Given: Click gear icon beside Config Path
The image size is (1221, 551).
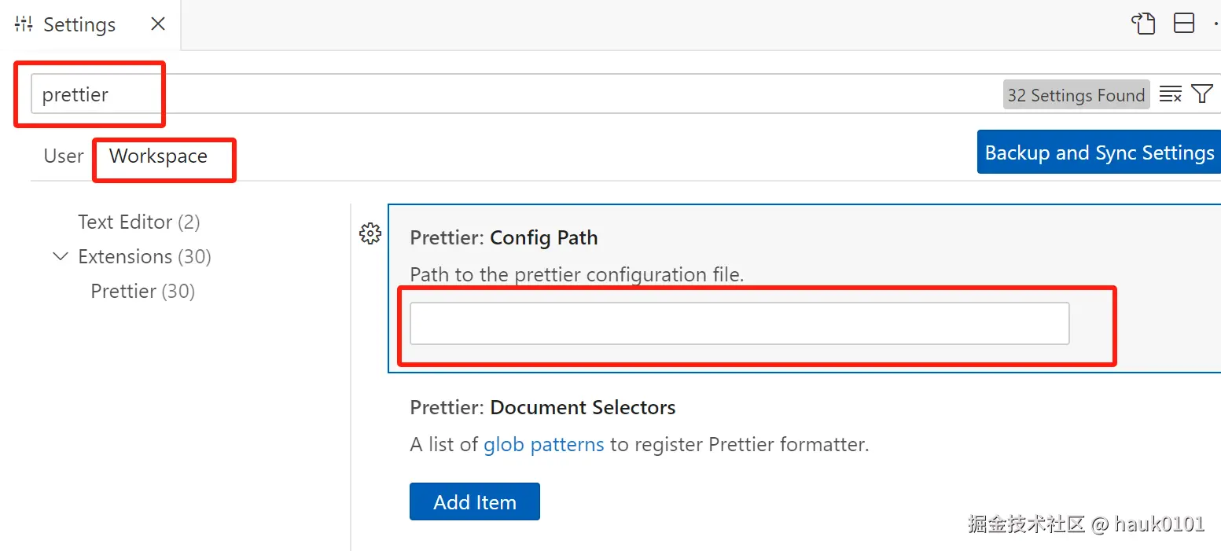Looking at the screenshot, I should 370,233.
